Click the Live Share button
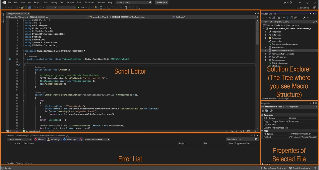Screen dimensions: 319x170 [303, 8]
